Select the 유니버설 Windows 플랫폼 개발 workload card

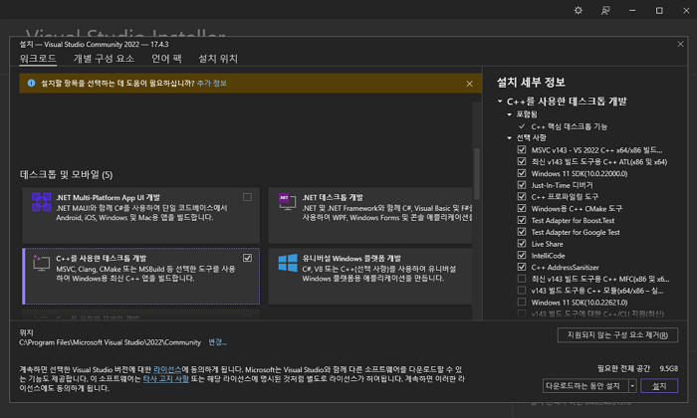[x=370, y=276]
